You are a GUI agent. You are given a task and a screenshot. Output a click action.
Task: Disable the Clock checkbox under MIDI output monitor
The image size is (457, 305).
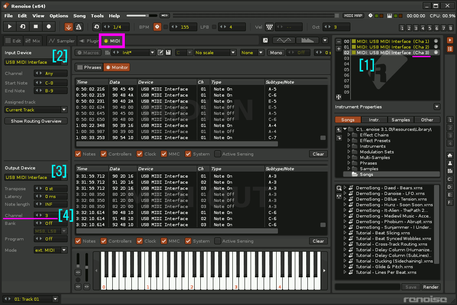click(140, 241)
